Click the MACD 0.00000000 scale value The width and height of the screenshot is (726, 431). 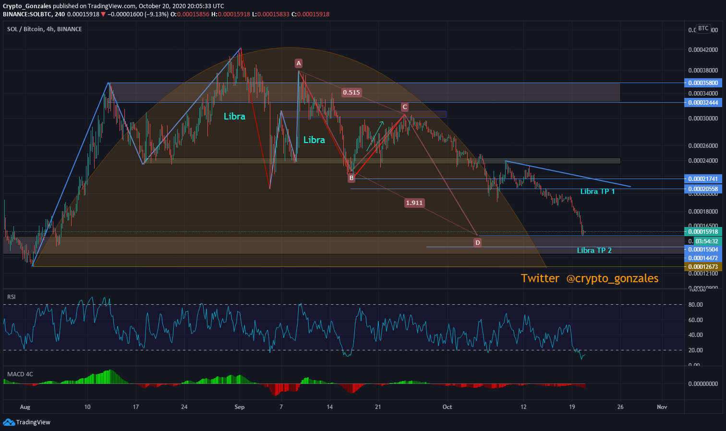coord(703,384)
